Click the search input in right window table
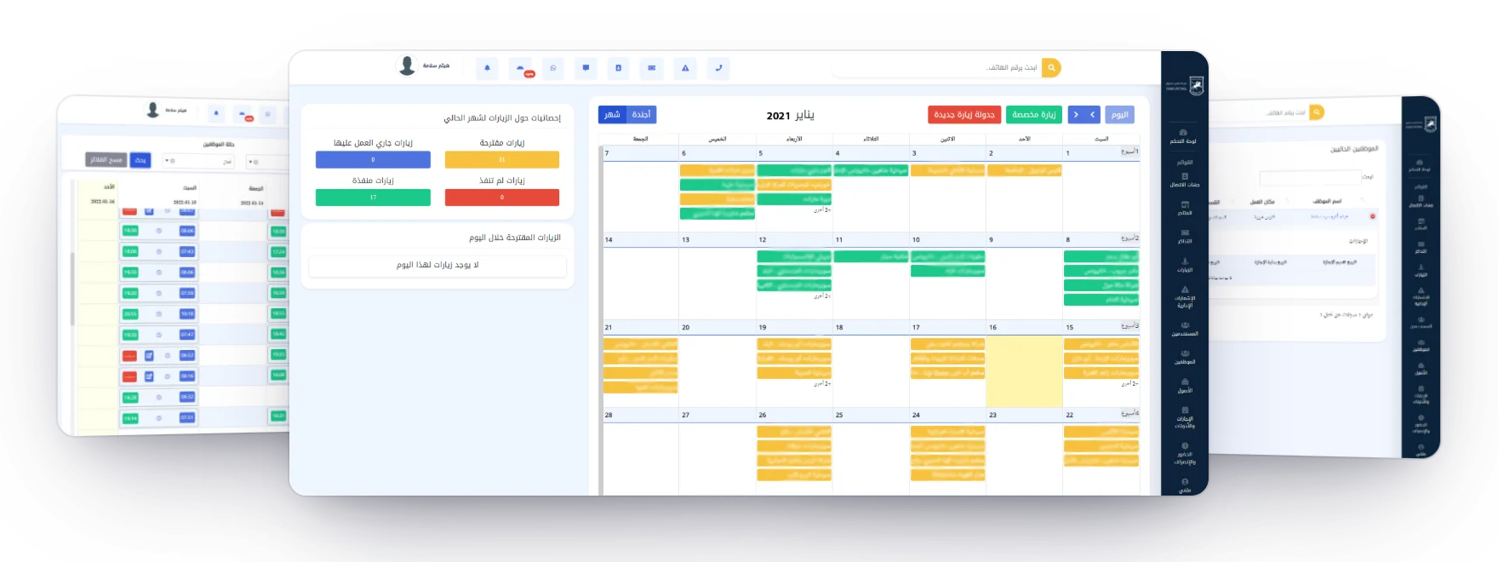The width and height of the screenshot is (1498, 562). pyautogui.click(x=1311, y=177)
